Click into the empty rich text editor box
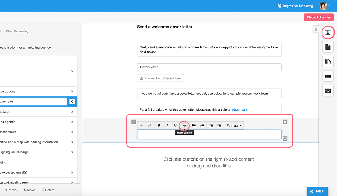Screen dimensions: 337x196 point(209,134)
